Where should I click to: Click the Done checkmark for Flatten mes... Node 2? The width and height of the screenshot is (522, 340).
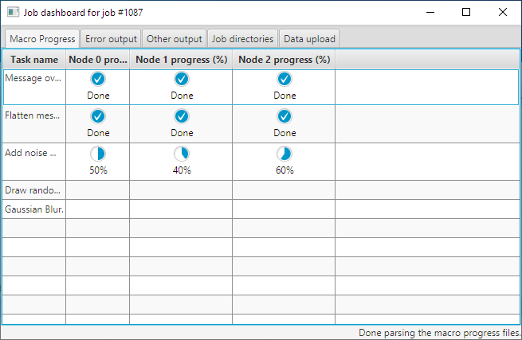pos(285,116)
